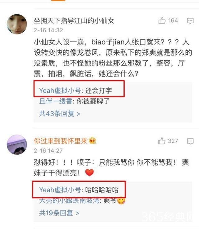
Task: Open 且伴一缕香 user profile
Action: tap(56, 101)
